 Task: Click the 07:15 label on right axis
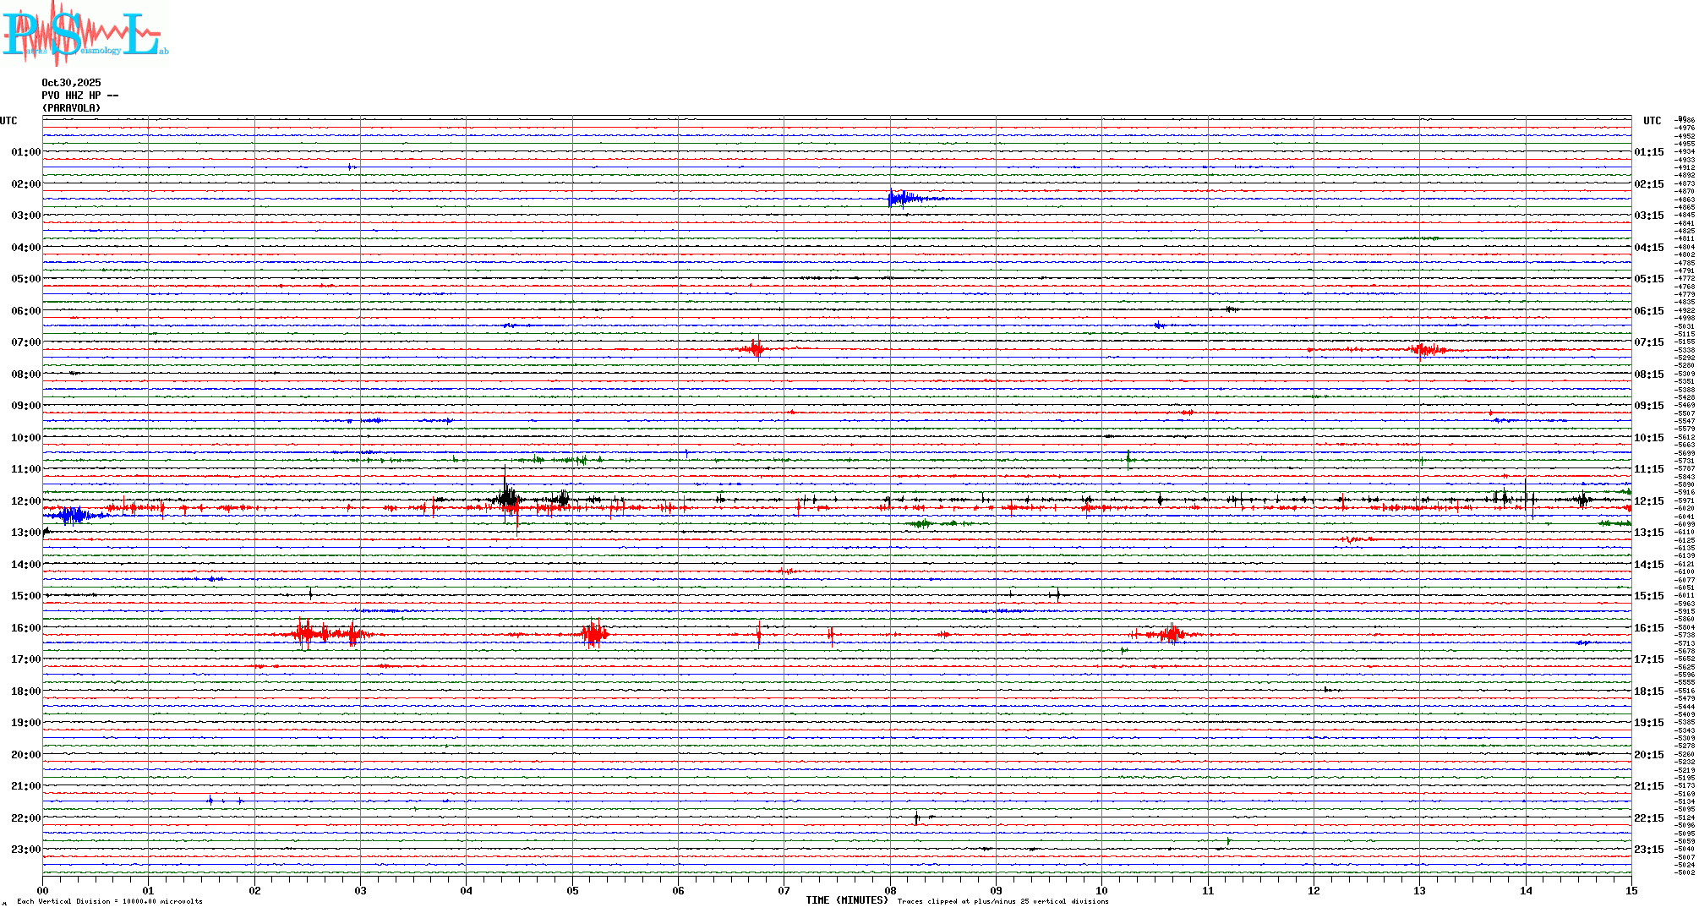pyautogui.click(x=1648, y=342)
